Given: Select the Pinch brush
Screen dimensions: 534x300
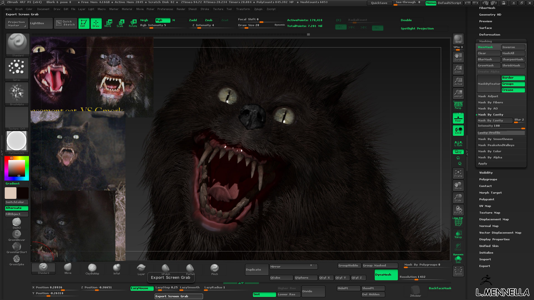Looking at the screenshot, I should 215,269.
